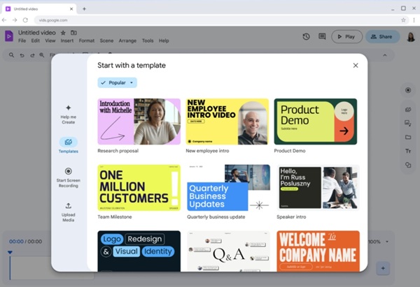420x287 pixels.
Task: Open text tool in right sidebar
Action: [x=408, y=151]
